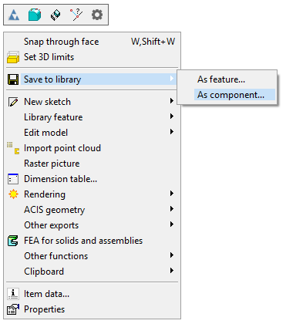Click the FEA for solids icon

tap(13, 241)
